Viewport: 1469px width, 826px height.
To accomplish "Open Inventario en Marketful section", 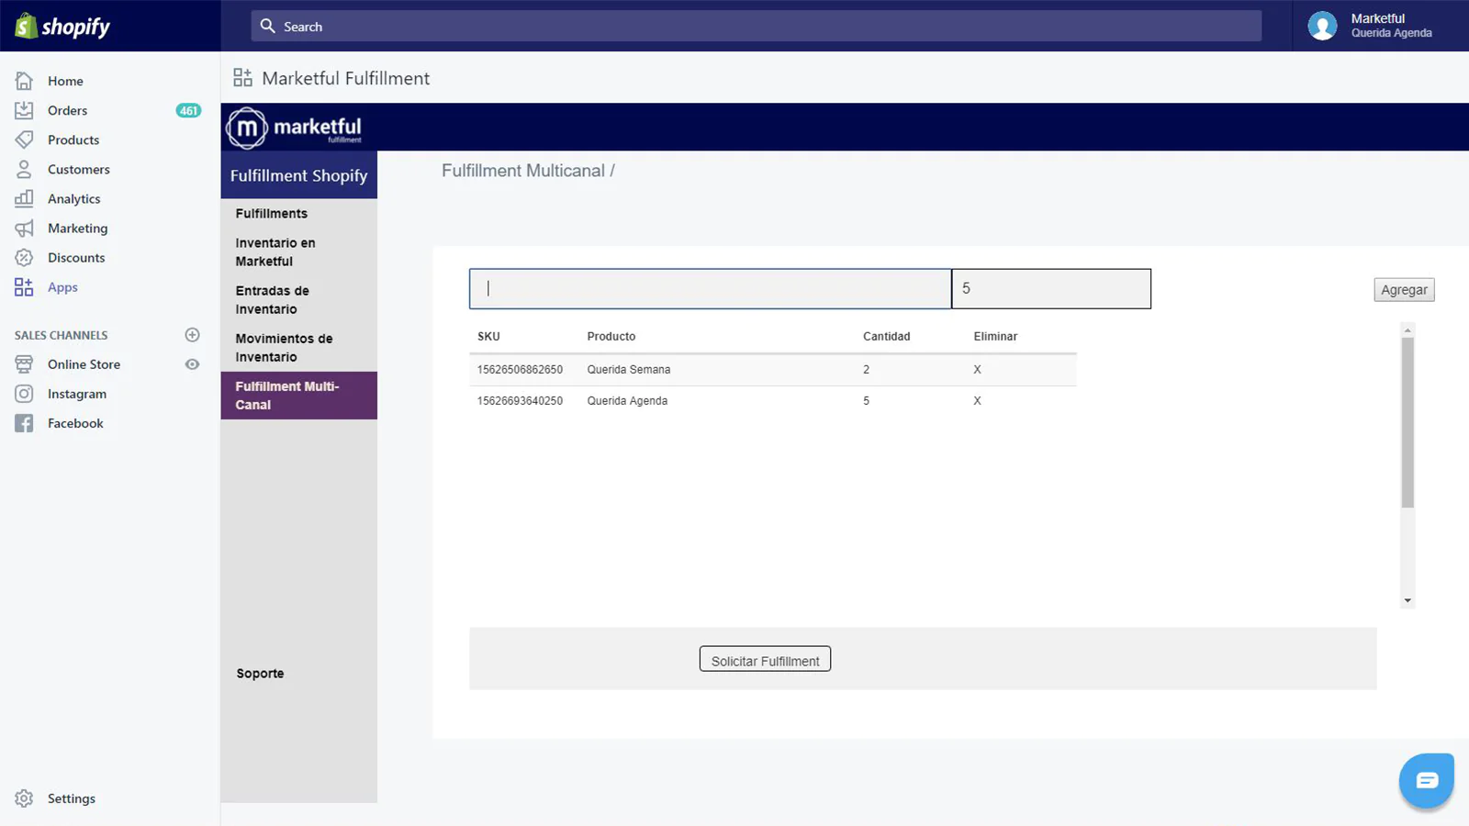I will (x=275, y=252).
